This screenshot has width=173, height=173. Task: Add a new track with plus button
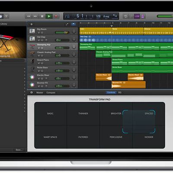pyautogui.click(x=32, y=24)
